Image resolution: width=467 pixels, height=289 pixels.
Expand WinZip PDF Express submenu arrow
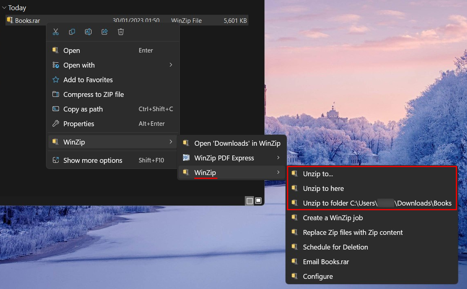278,158
